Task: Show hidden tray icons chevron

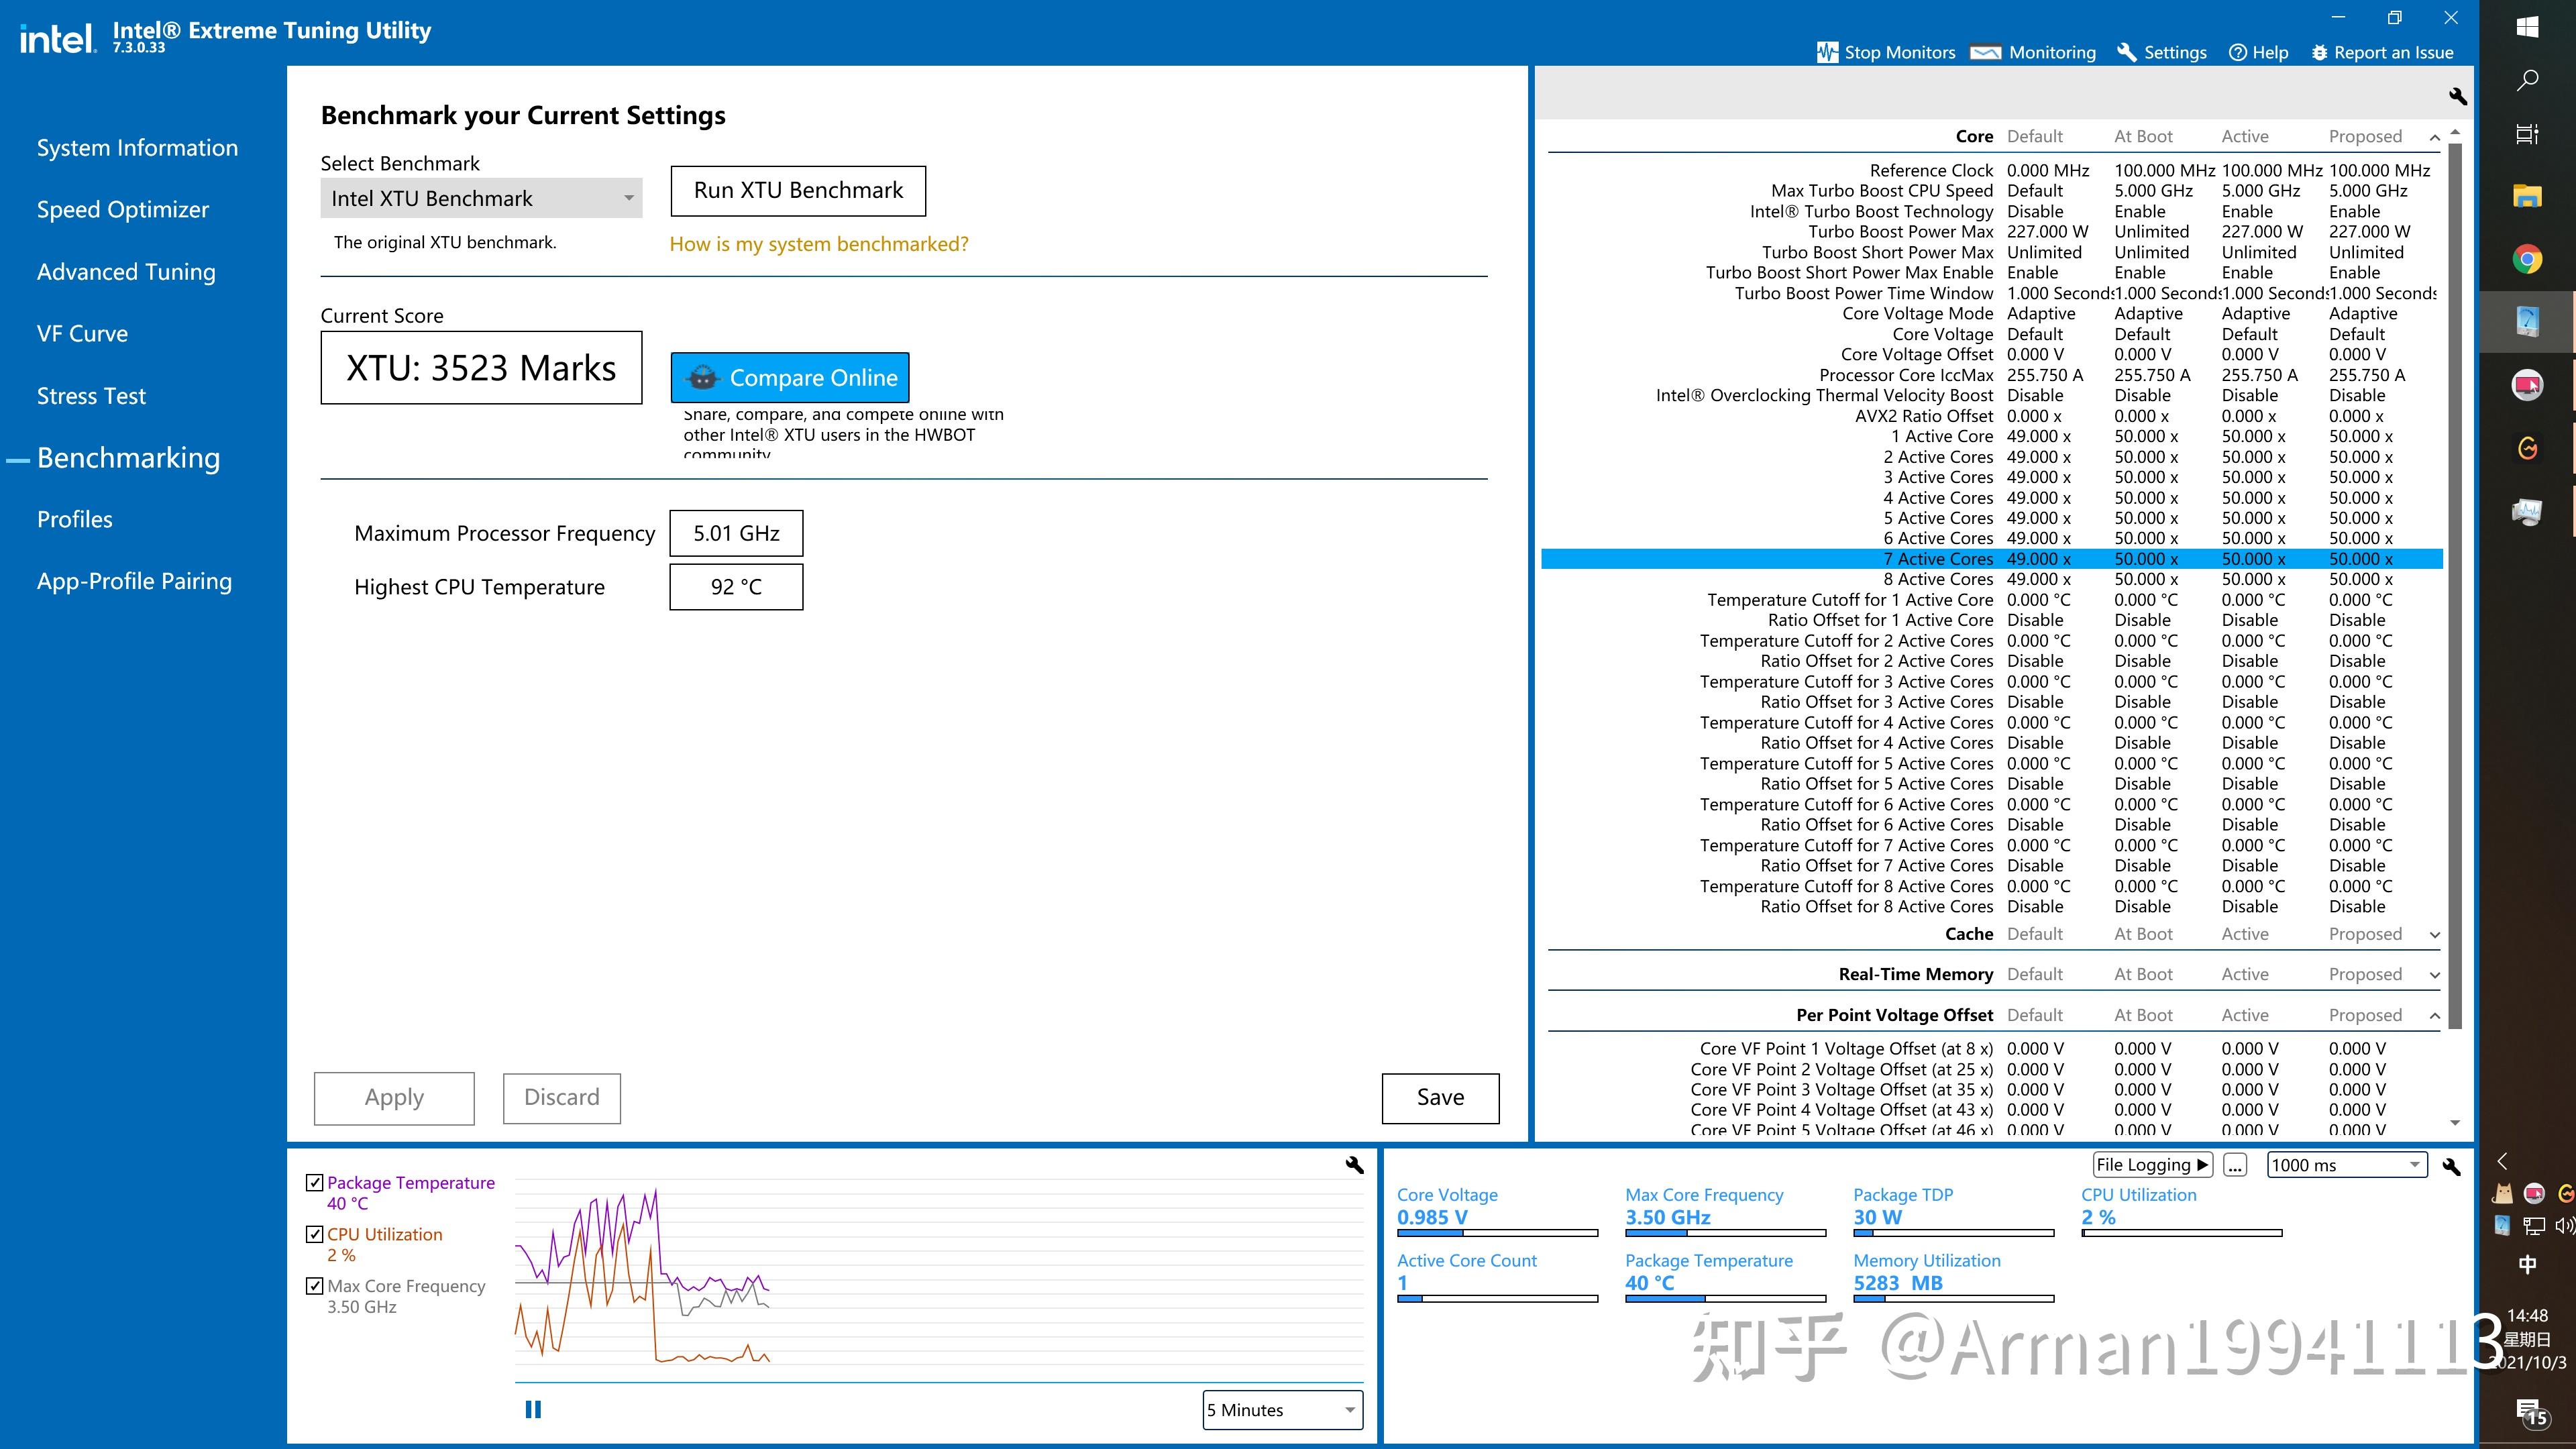Action: coord(2502,1161)
